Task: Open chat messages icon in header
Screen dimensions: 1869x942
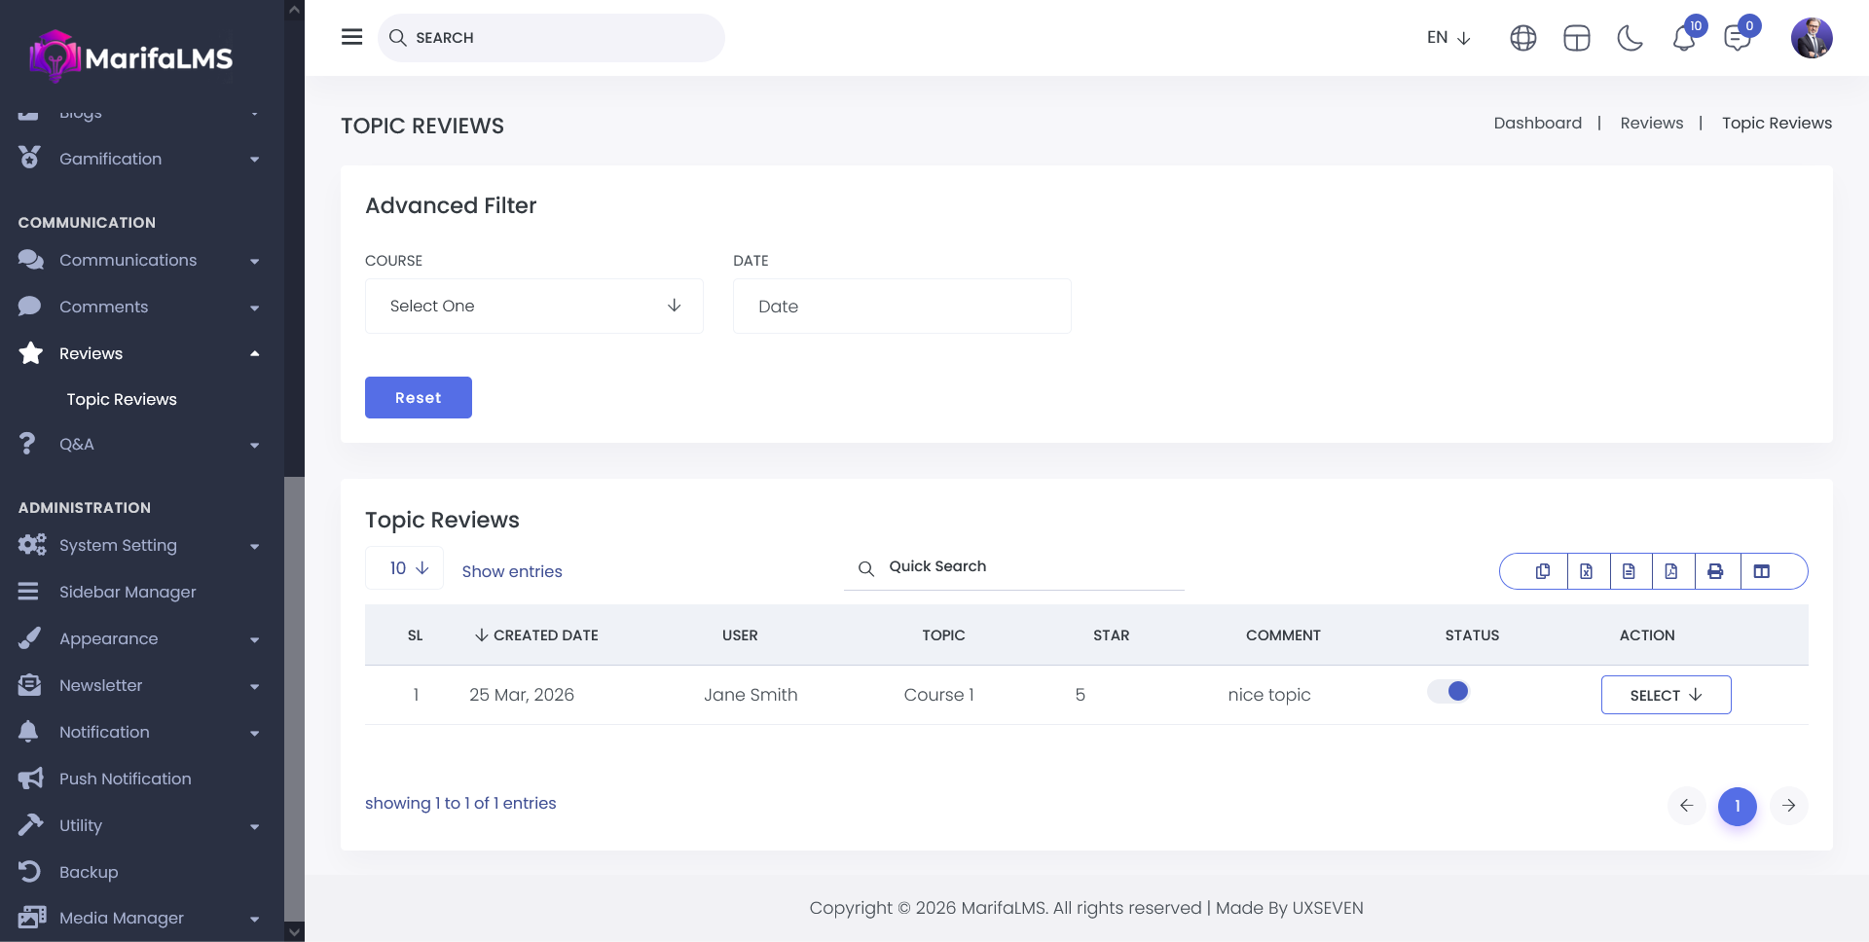Action: [1737, 38]
